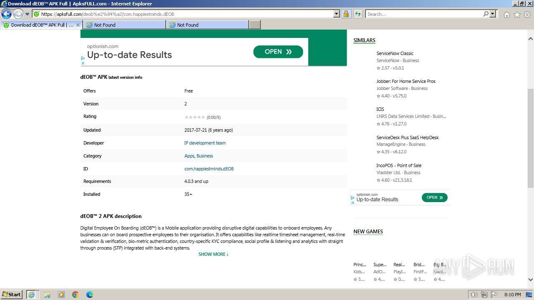This screenshot has width=534, height=300.
Task: Click the rating stars
Action: point(195,117)
